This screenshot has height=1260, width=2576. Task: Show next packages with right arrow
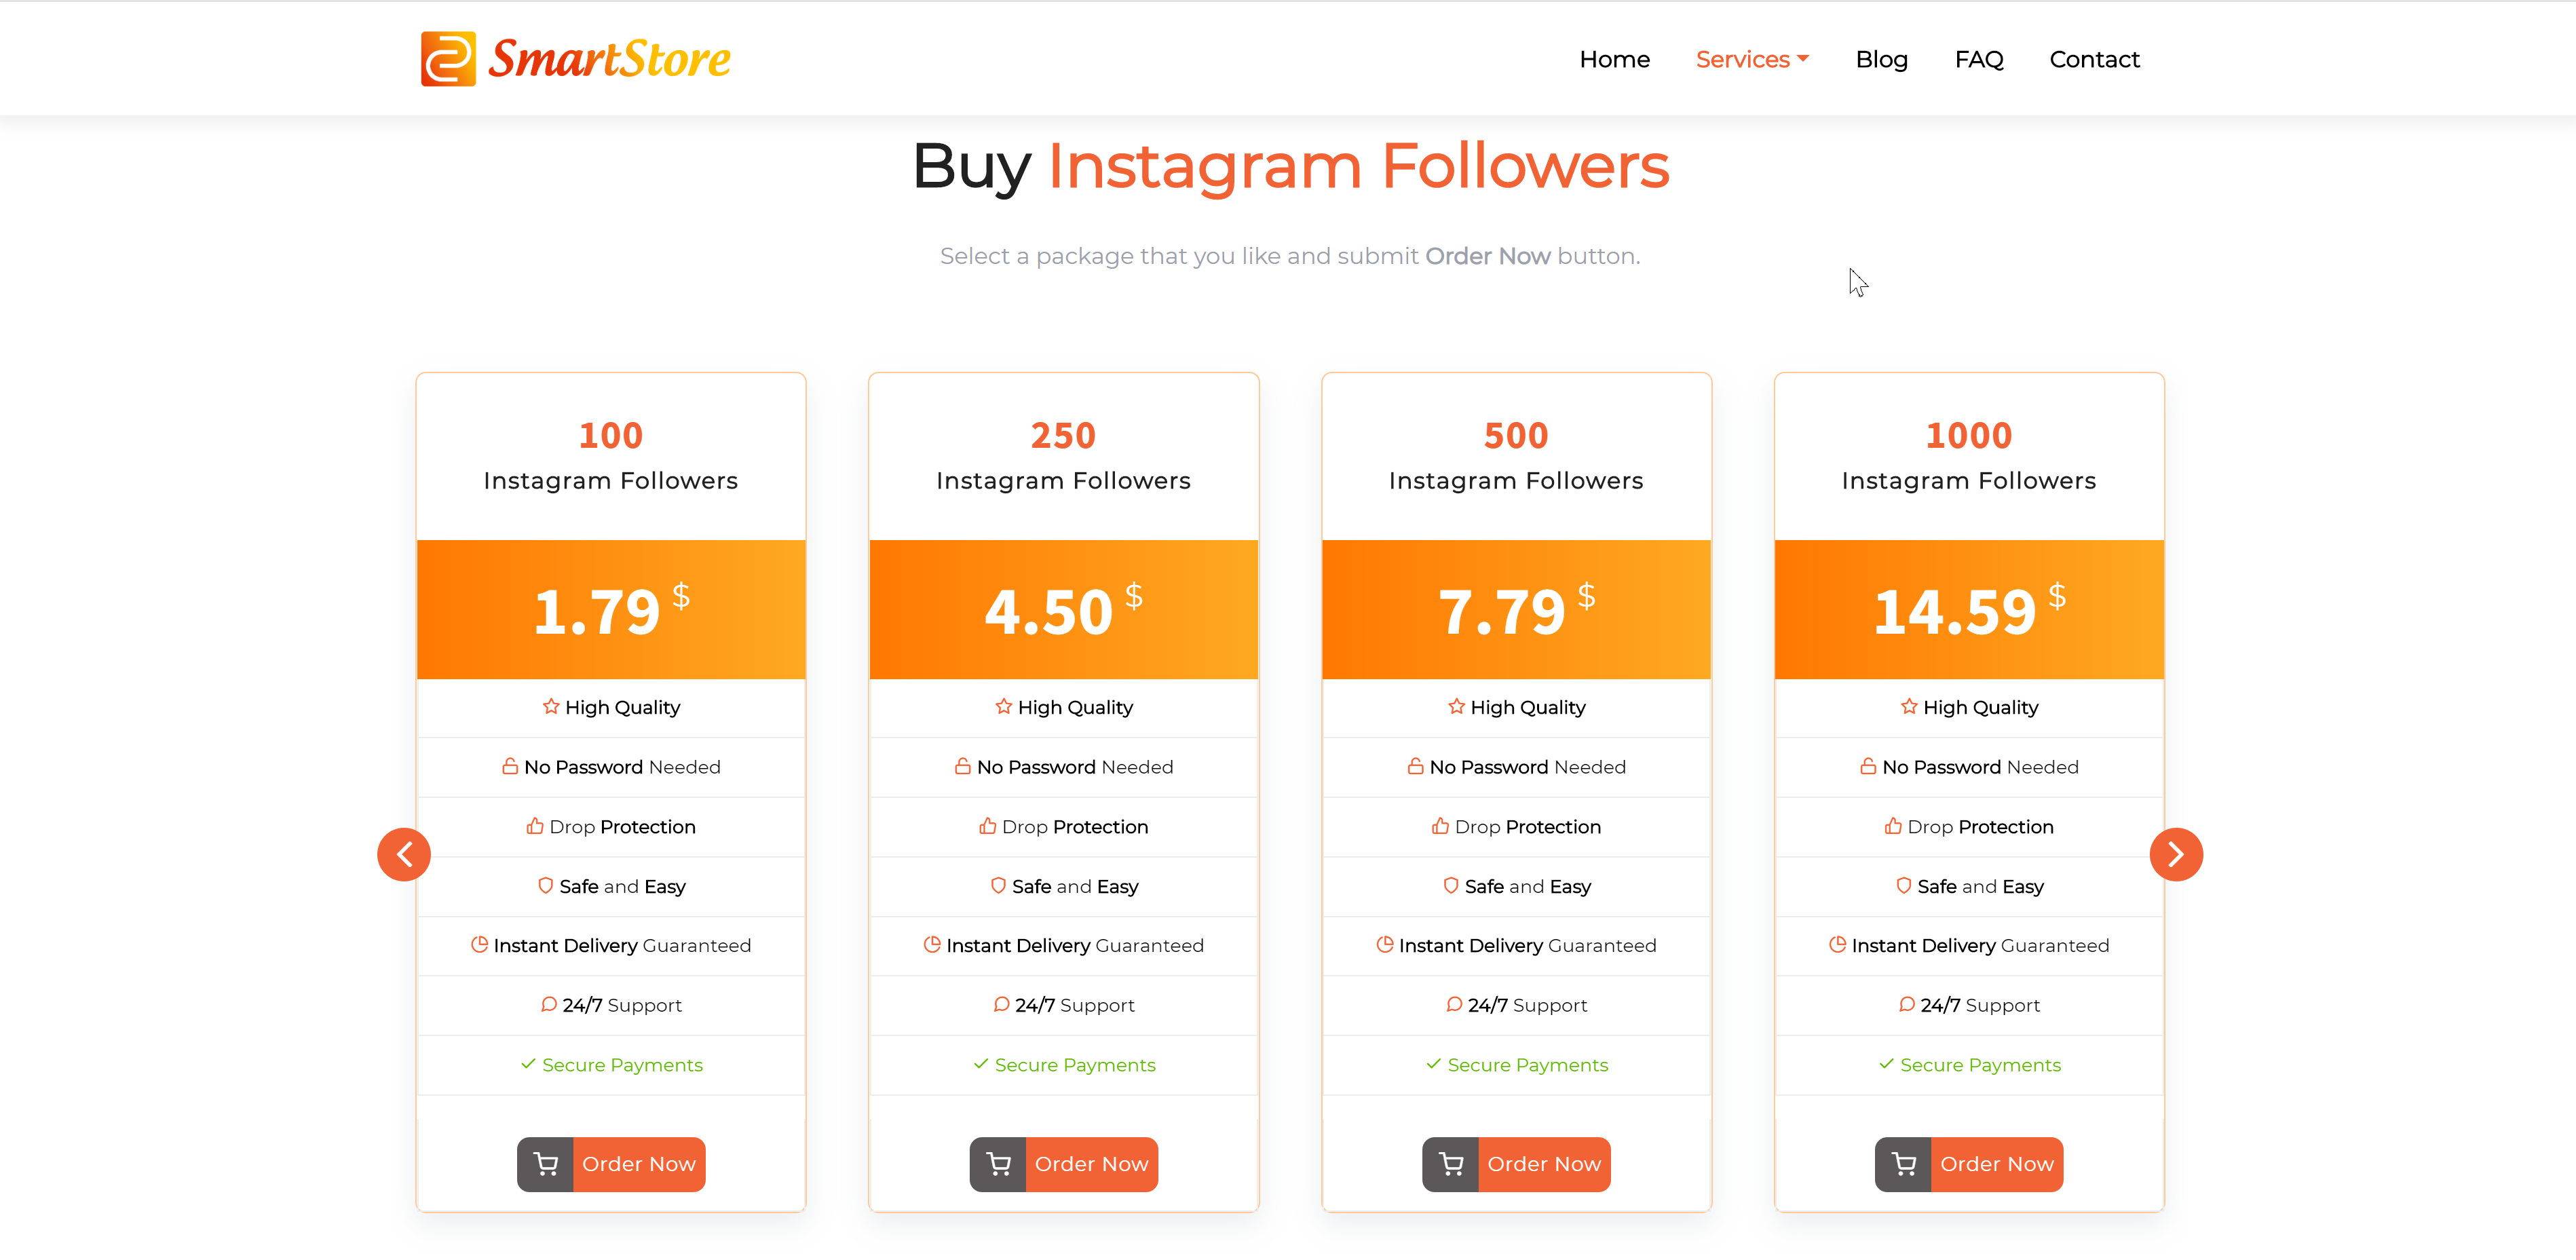(2176, 855)
